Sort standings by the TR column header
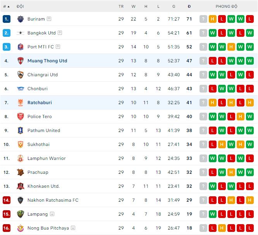Image resolution: width=258 pixels, height=235 pixels. 121,7
